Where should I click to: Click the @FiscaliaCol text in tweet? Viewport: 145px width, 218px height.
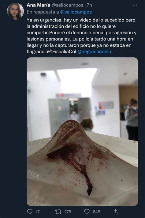62,52
